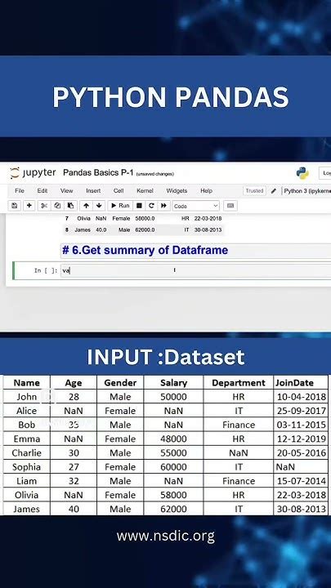This screenshot has width=331, height=588.
Task: Click the Jupyter logo
Action: tap(33, 173)
